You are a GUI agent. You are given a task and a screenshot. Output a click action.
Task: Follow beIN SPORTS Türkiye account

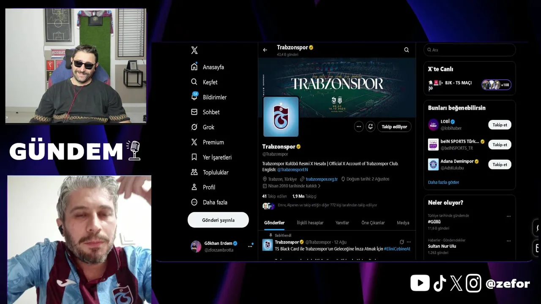click(500, 145)
